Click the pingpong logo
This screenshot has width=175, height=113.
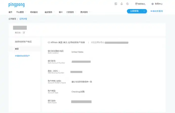coord(16,5)
